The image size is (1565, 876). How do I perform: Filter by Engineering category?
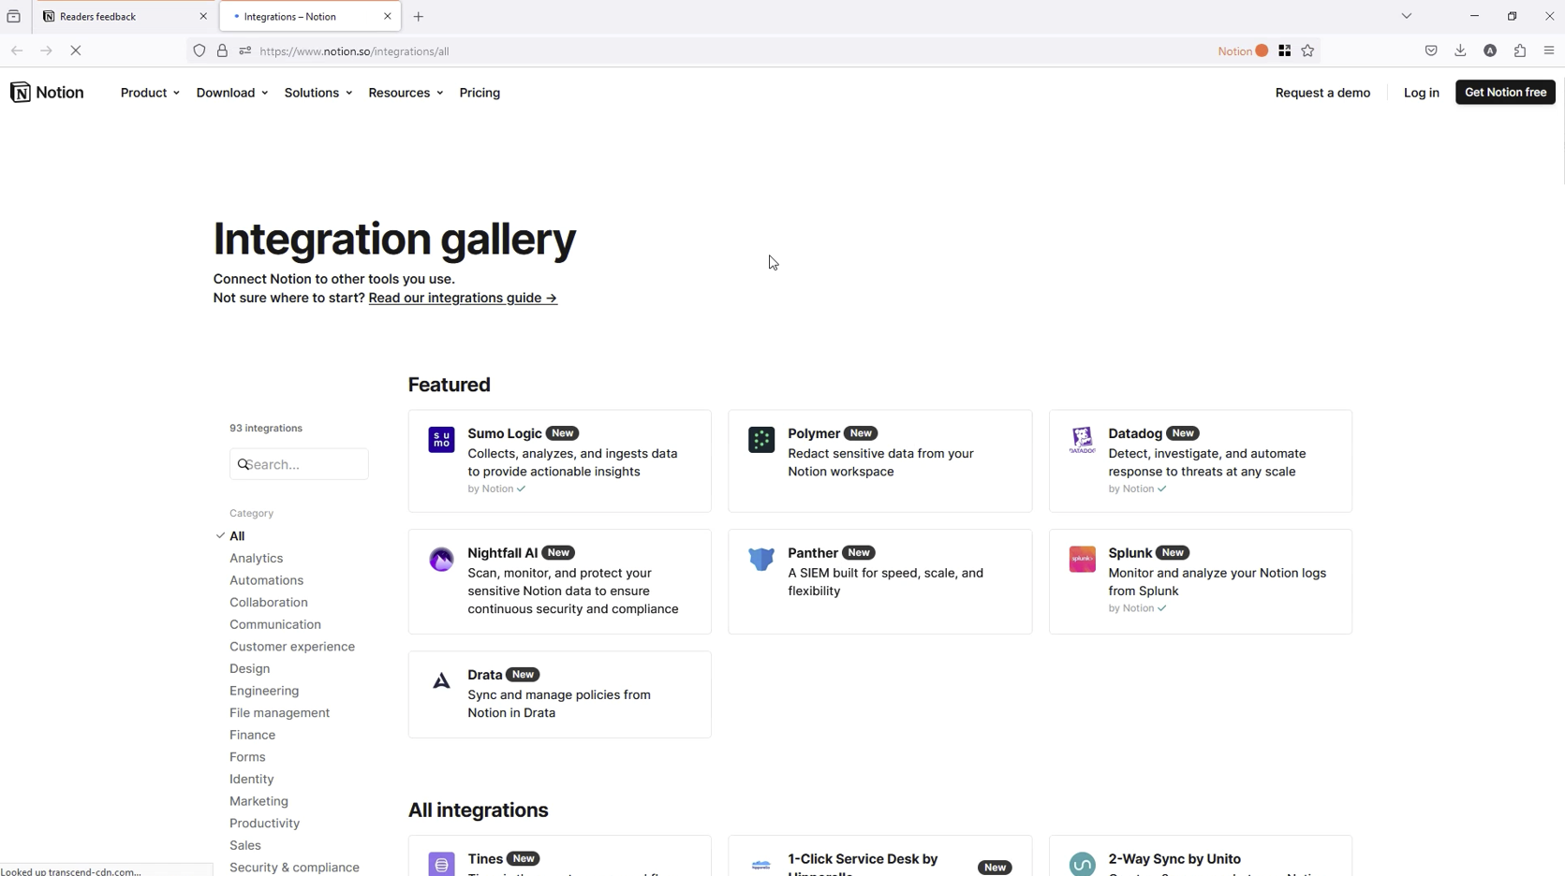264,691
